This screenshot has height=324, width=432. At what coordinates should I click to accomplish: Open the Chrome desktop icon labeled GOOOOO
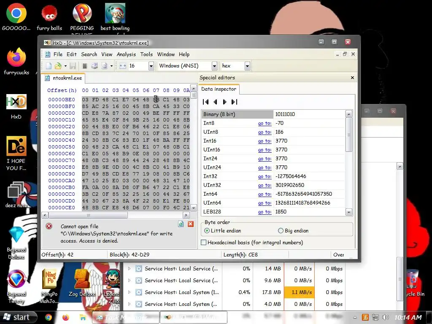click(x=16, y=16)
